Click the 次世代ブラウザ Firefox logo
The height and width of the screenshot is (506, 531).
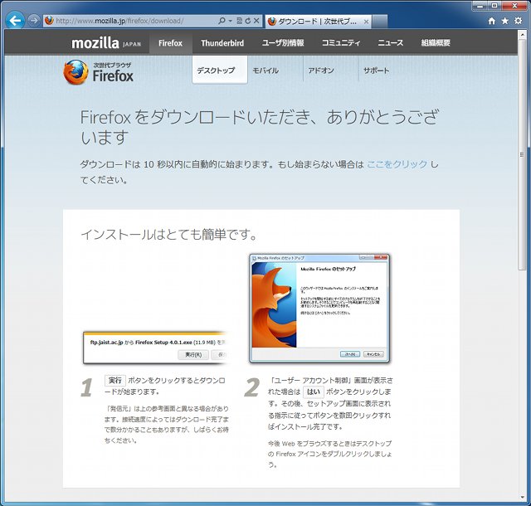[x=98, y=72]
